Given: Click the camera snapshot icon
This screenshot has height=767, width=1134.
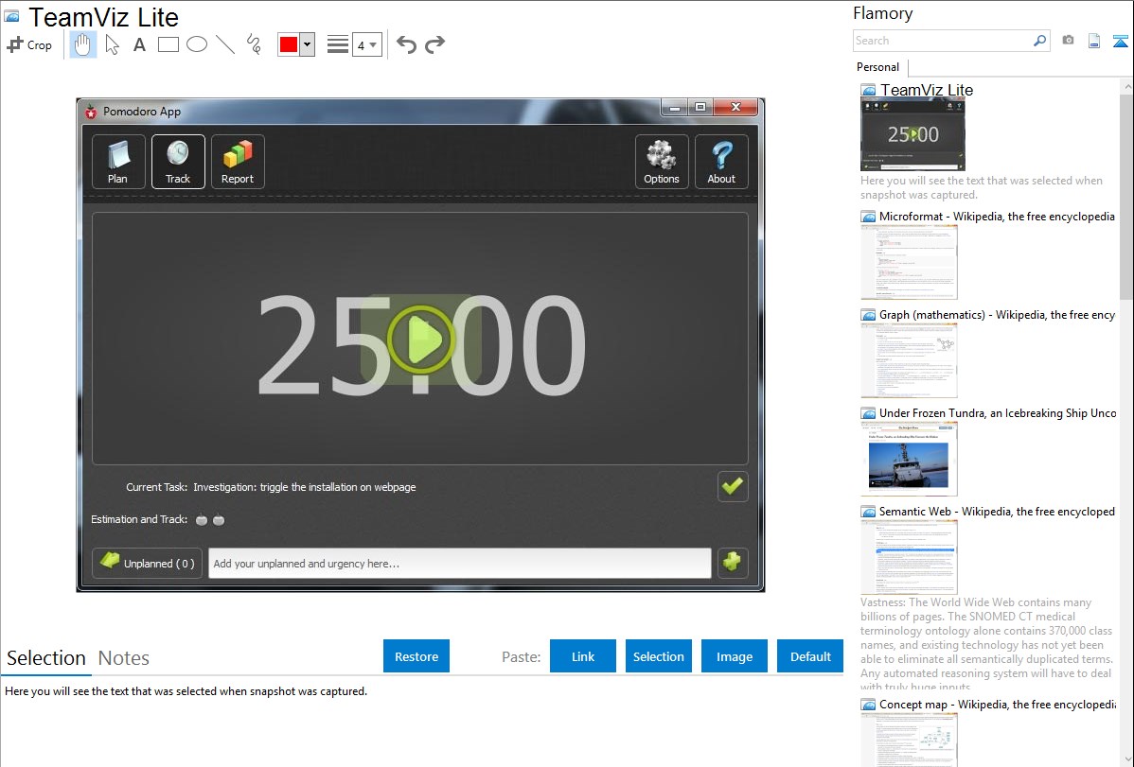Looking at the screenshot, I should coord(1068,41).
